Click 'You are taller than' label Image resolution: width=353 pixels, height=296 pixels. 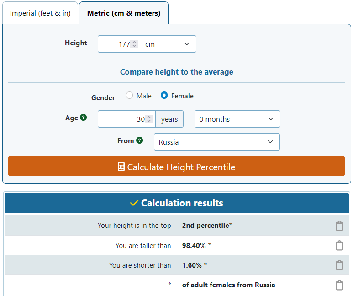[143, 246]
